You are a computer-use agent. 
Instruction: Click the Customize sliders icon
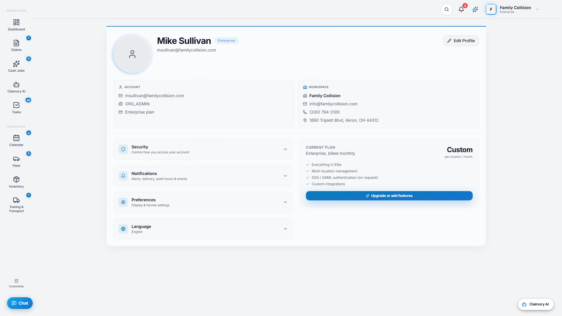16,281
